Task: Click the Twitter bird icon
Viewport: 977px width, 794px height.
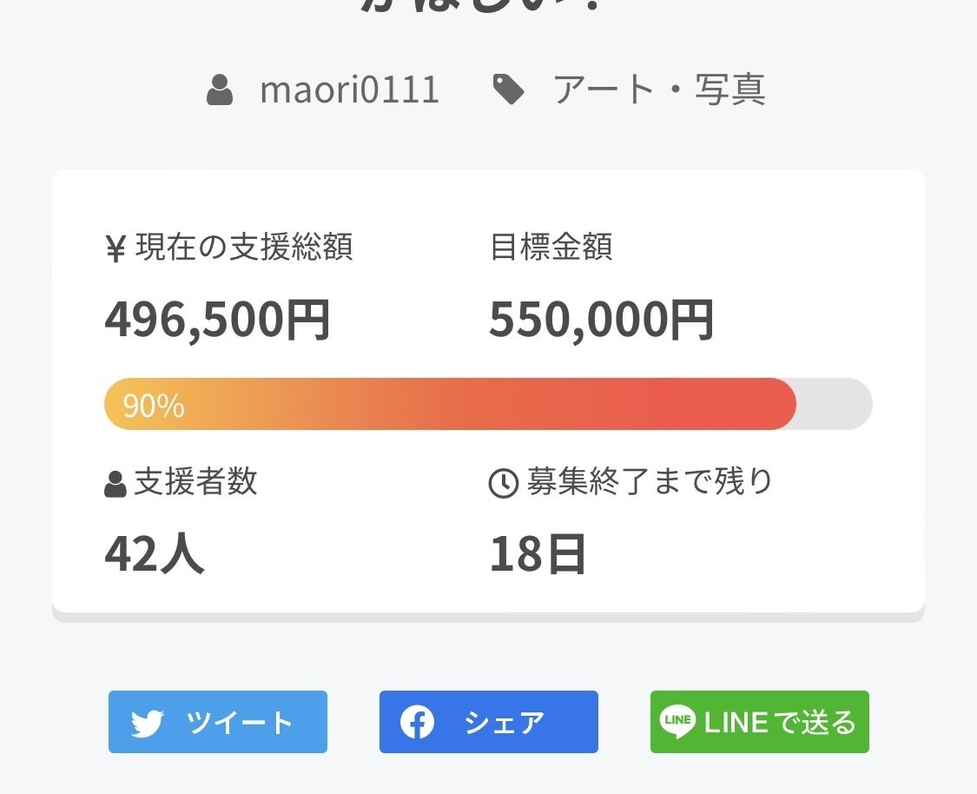Action: click(148, 723)
